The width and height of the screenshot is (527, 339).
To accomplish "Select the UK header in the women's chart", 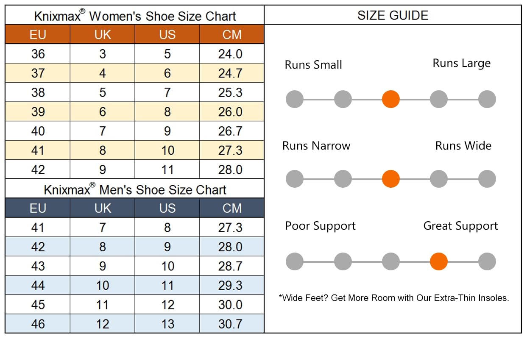I will [x=103, y=34].
